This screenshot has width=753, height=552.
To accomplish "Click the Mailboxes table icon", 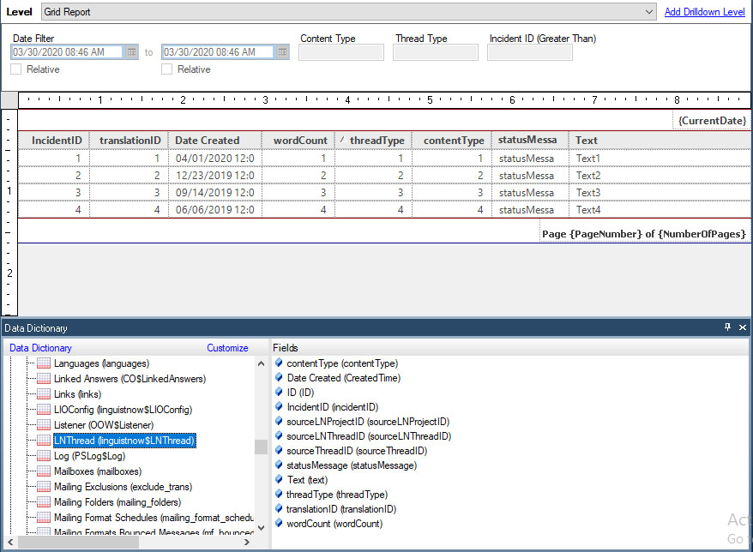I will (x=43, y=471).
